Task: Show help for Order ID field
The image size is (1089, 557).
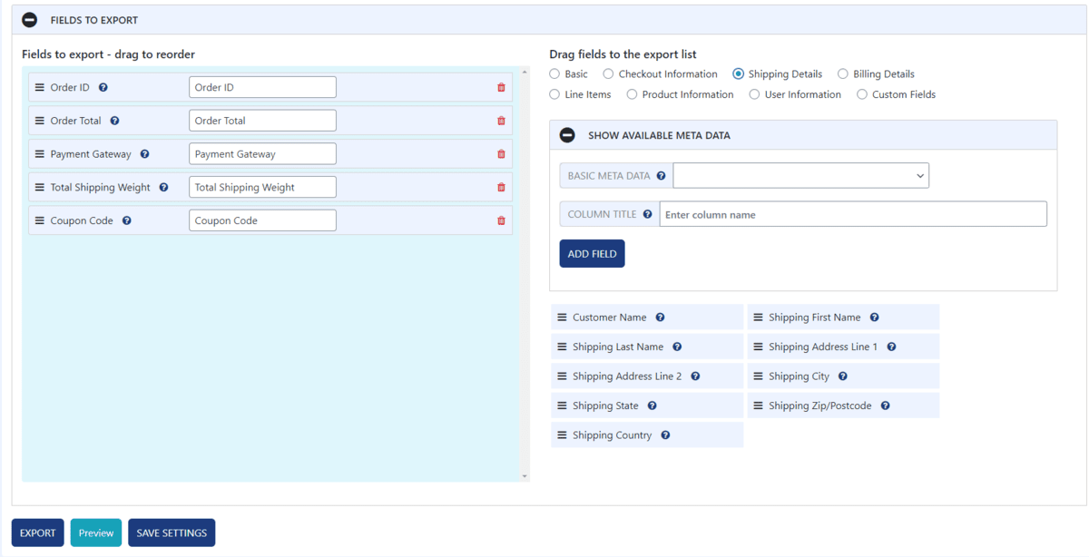Action: point(103,87)
